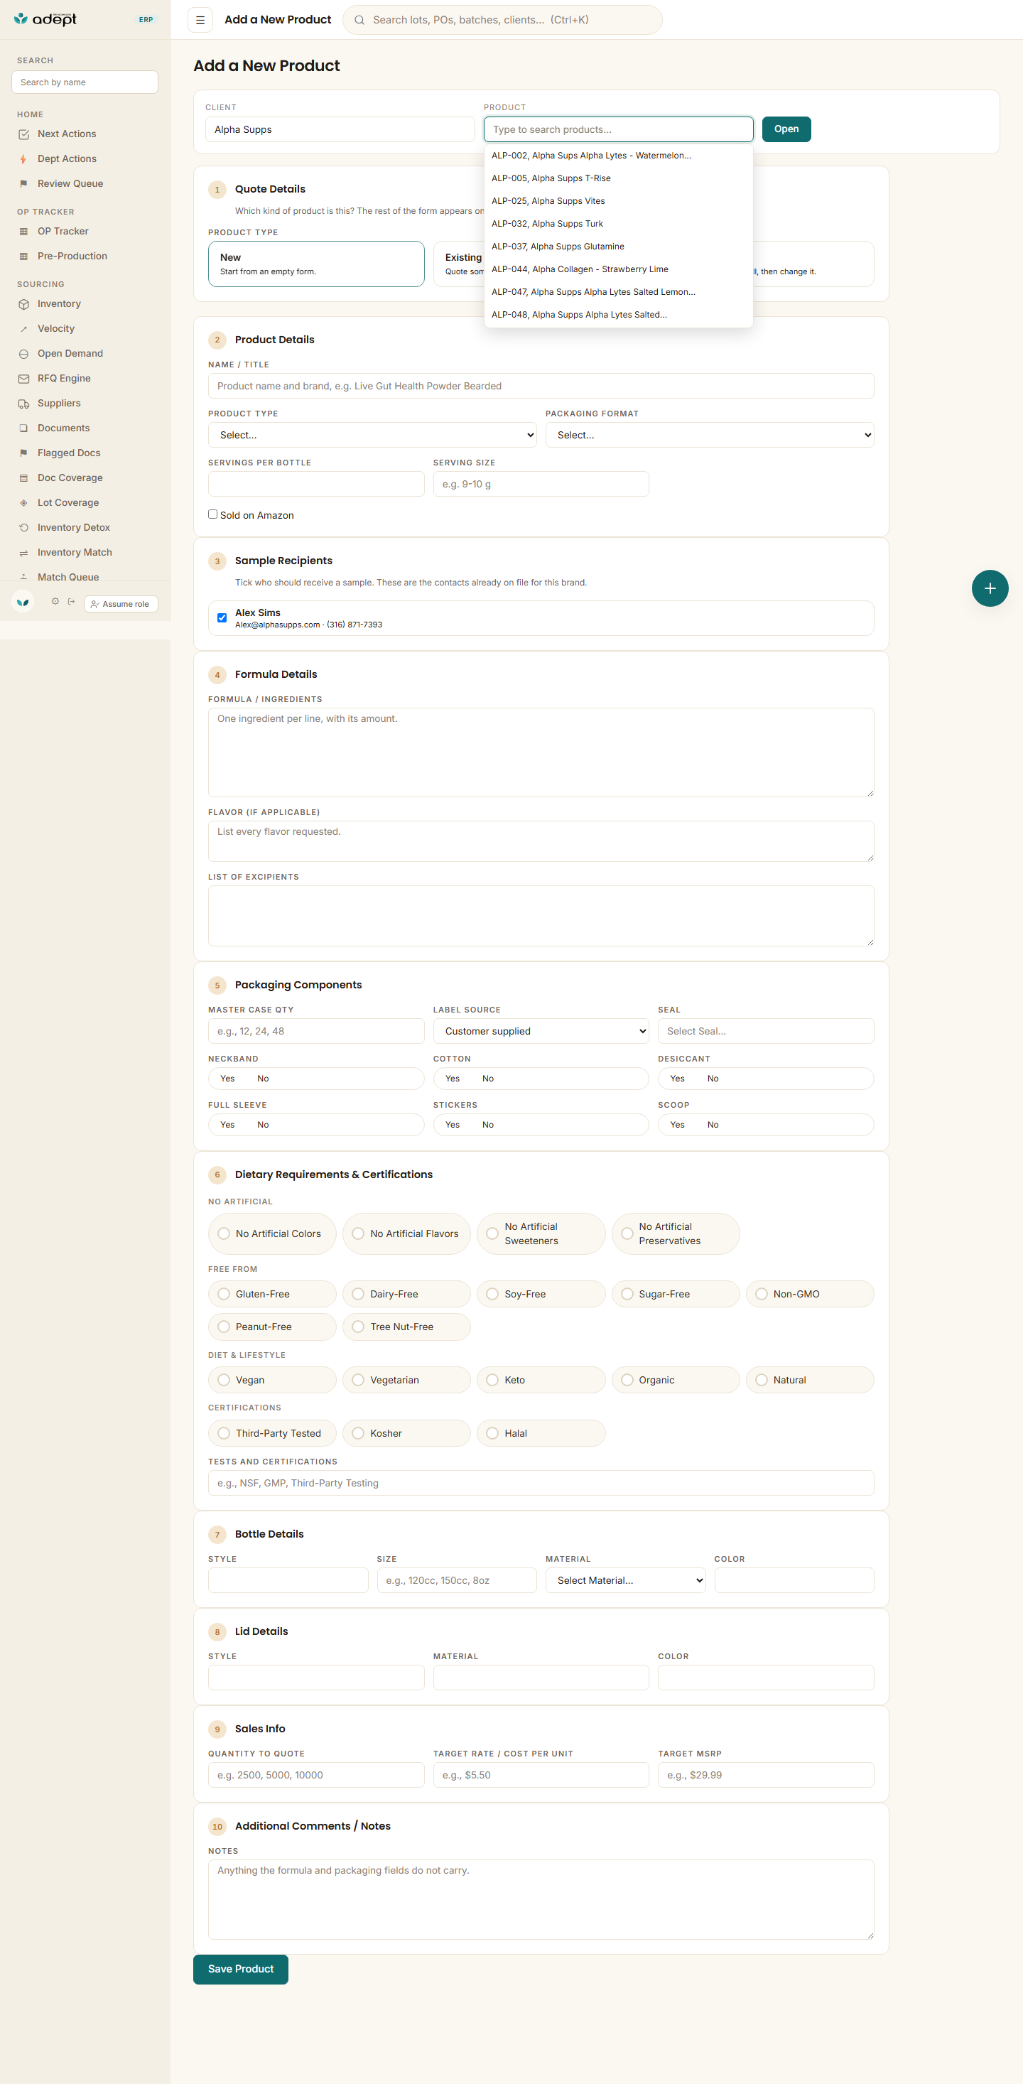Toggle the sidebar with the hamburger icon
Screen dimensions: 1023x2084
(200, 20)
